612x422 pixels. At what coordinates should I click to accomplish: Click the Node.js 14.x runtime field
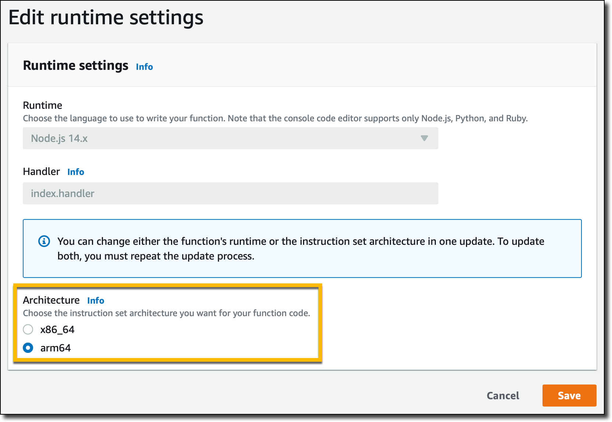pyautogui.click(x=230, y=139)
